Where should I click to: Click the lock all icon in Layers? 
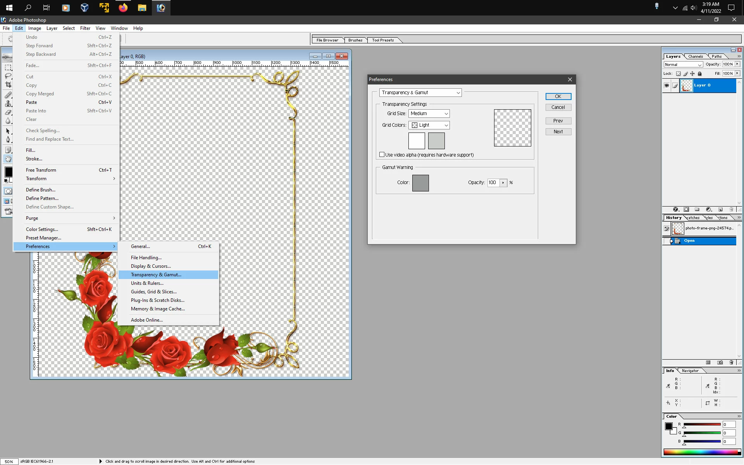700,74
